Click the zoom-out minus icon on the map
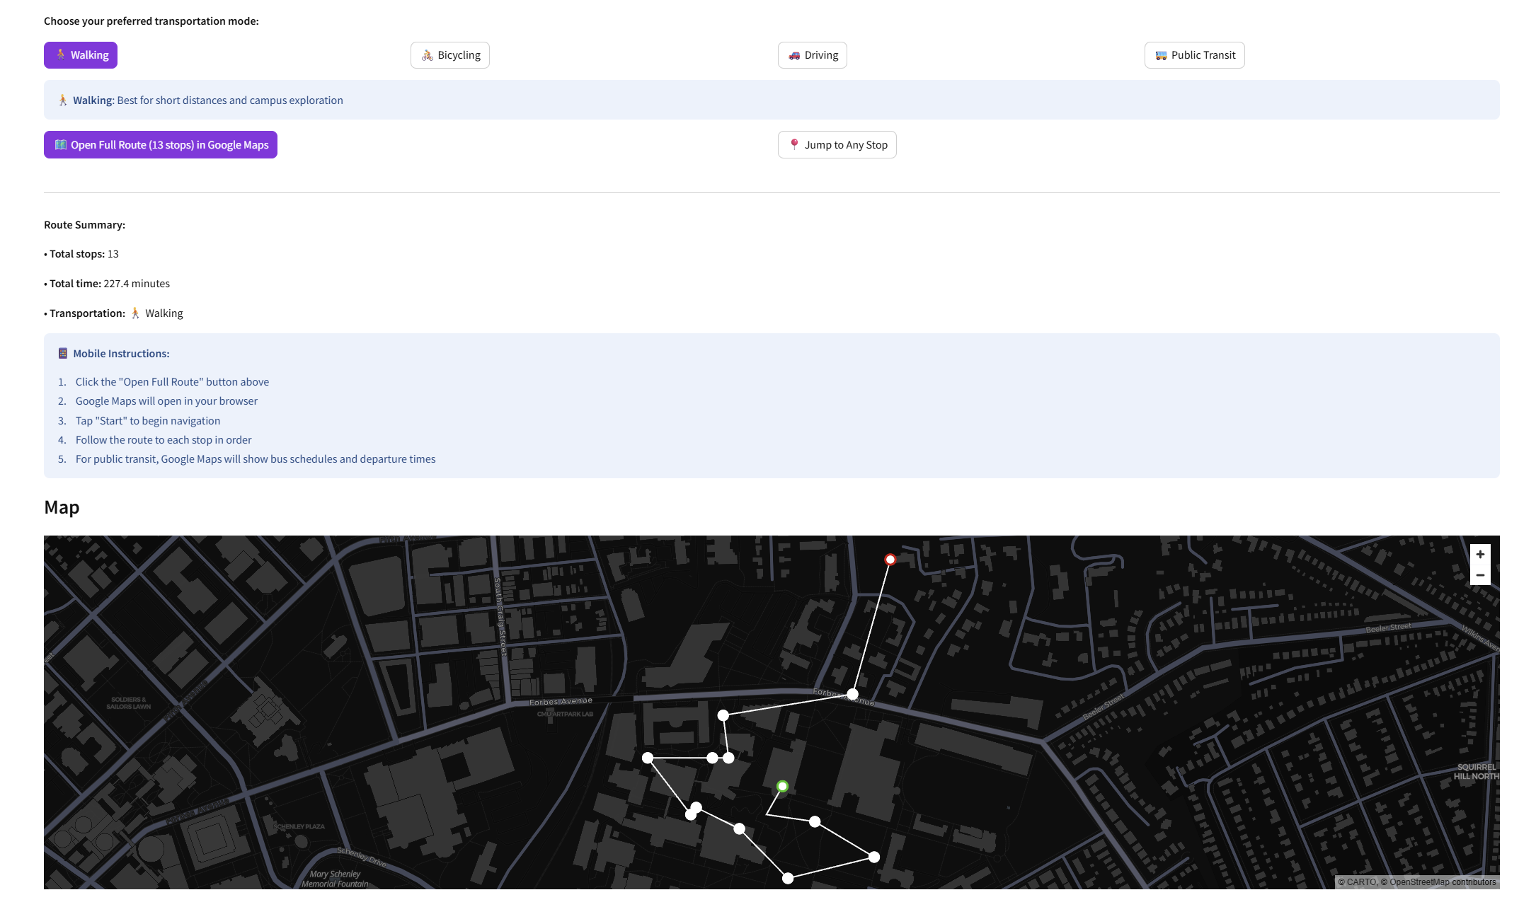This screenshot has width=1536, height=919. [x=1480, y=574]
